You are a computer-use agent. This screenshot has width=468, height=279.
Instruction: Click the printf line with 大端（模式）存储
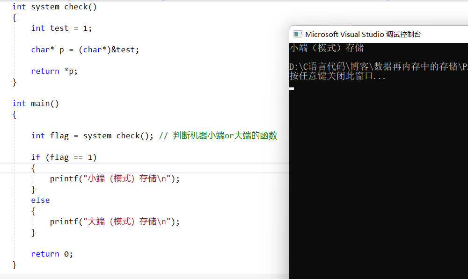coord(115,222)
